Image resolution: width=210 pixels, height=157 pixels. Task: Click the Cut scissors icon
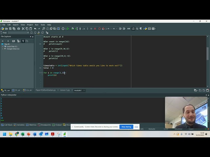click(23, 28)
